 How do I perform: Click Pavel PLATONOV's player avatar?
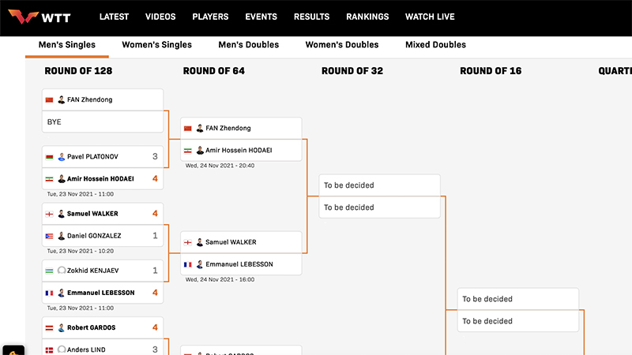pyautogui.click(x=61, y=157)
